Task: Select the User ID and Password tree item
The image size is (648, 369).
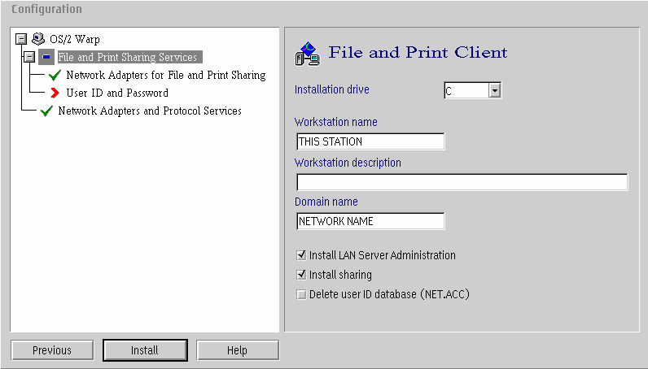Action: tap(117, 93)
